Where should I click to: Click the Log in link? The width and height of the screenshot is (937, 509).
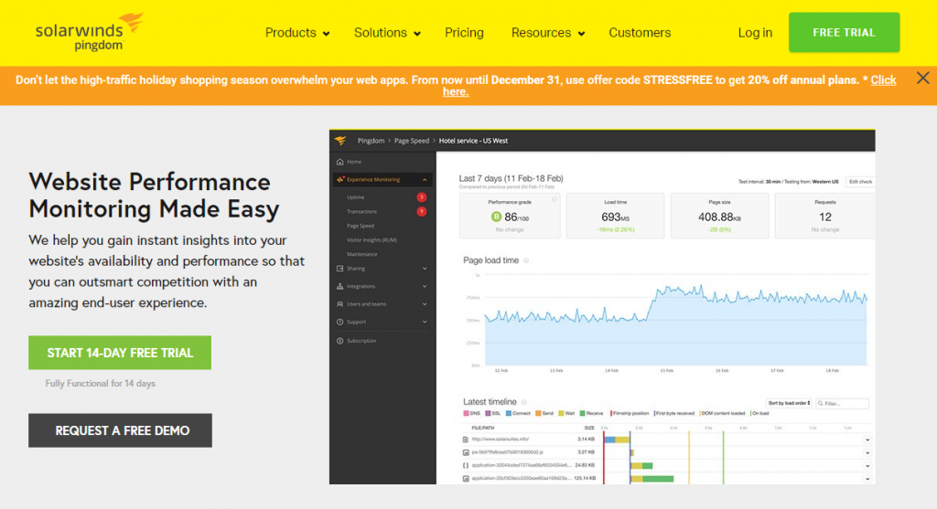coord(755,33)
